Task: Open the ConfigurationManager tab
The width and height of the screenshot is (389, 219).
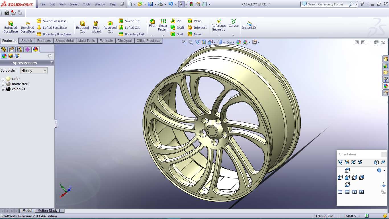Action: (x=20, y=49)
